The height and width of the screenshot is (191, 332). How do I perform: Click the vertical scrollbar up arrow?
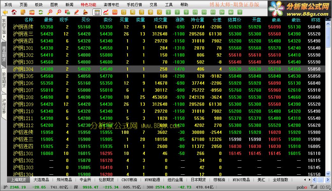[328, 24]
